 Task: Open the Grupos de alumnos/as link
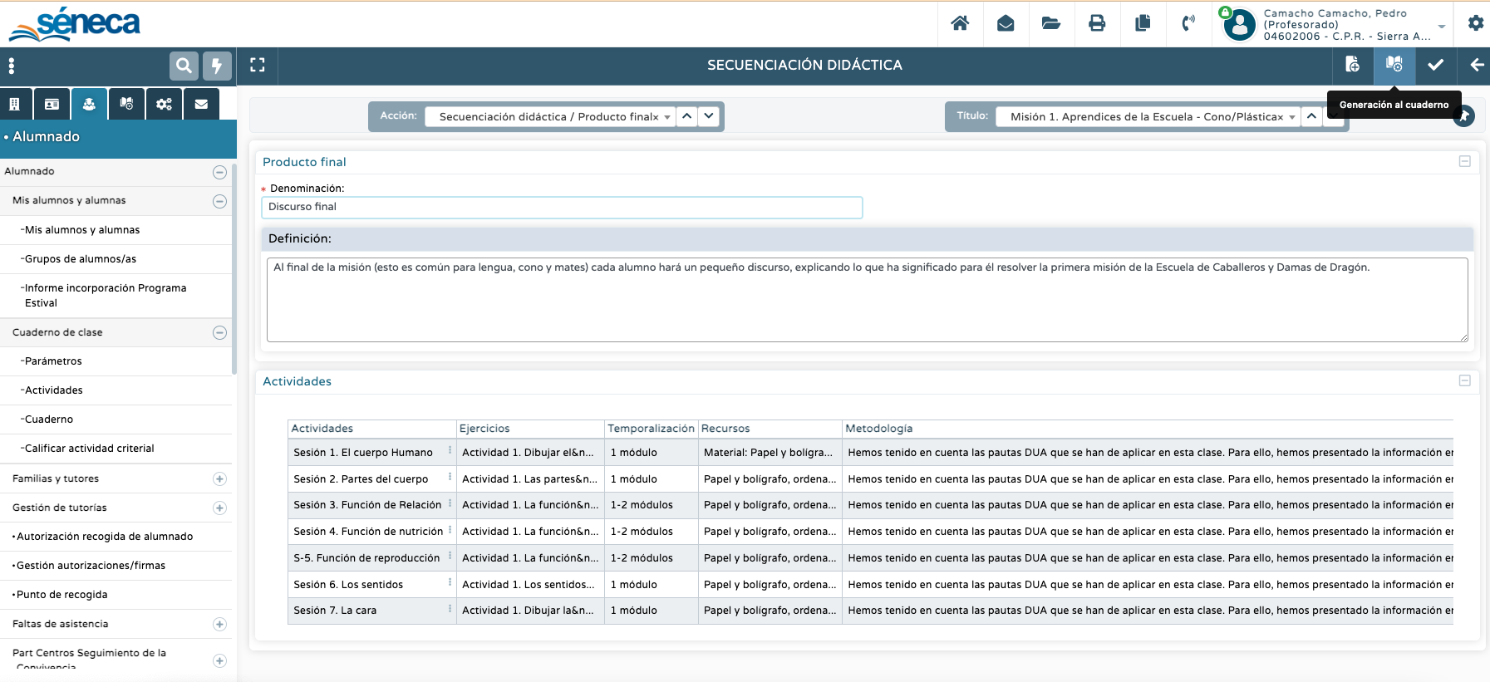tap(81, 259)
